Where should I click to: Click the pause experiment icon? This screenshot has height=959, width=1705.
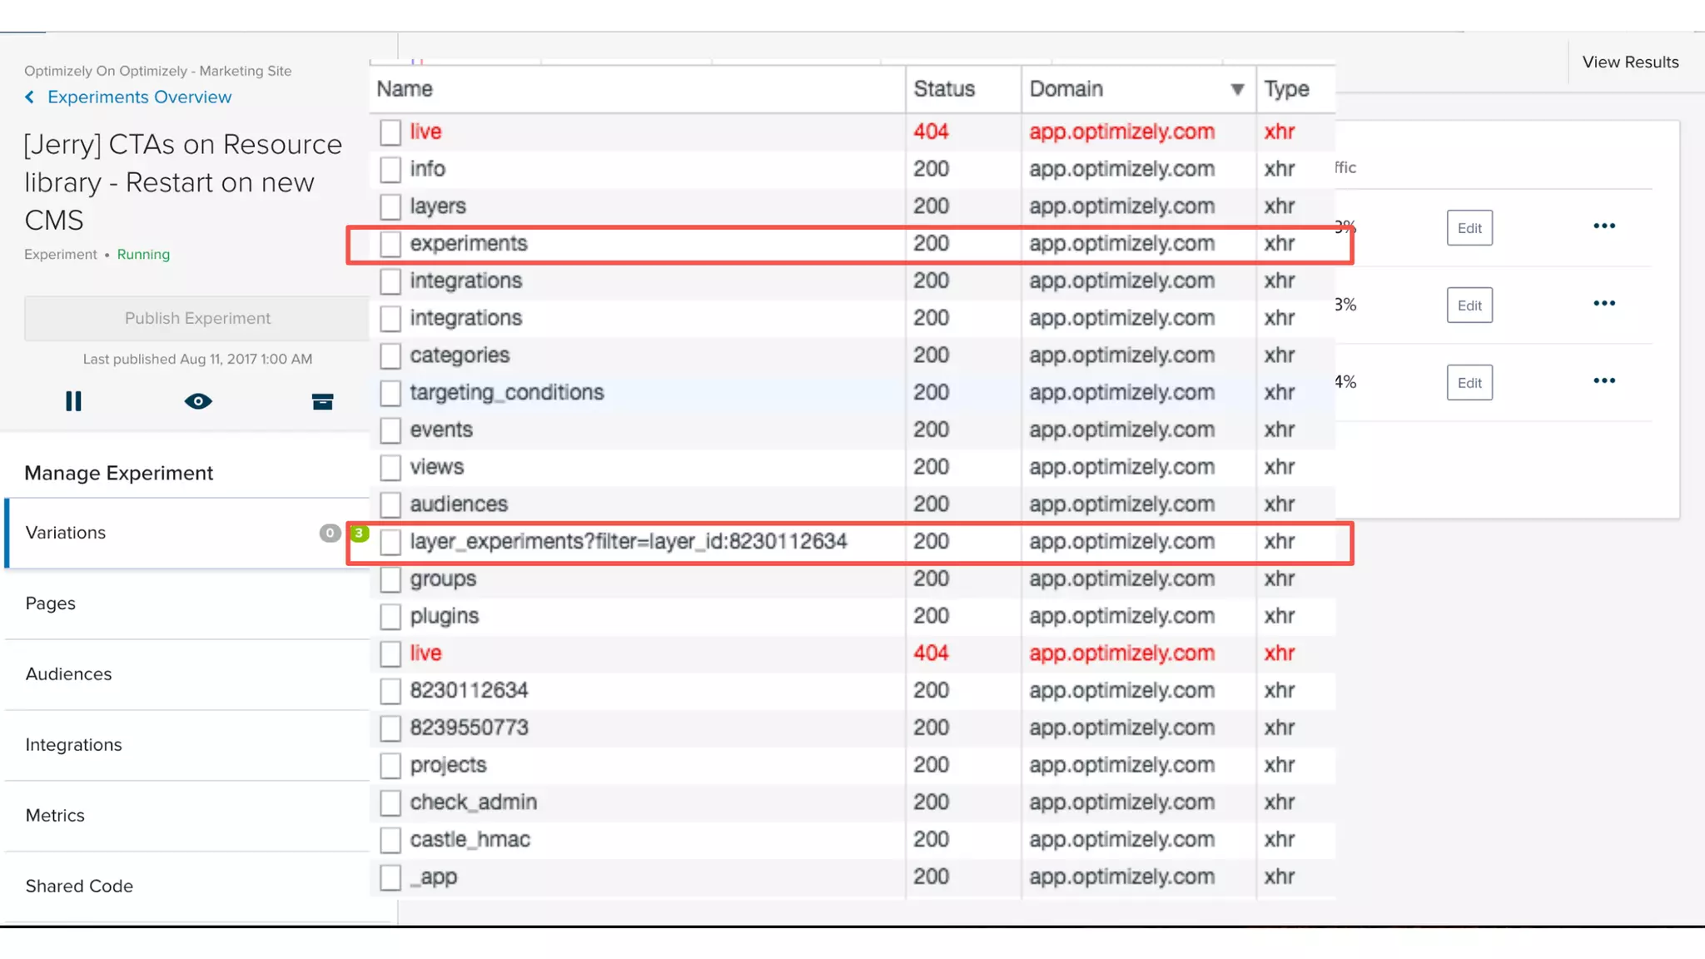73,401
